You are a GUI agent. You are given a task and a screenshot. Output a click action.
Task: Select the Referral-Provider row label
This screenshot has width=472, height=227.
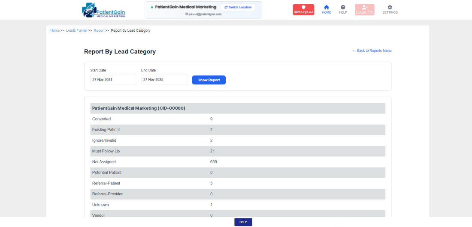pos(107,194)
